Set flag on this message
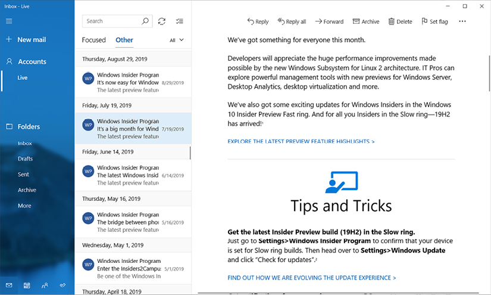This screenshot has width=491, height=295. point(434,21)
